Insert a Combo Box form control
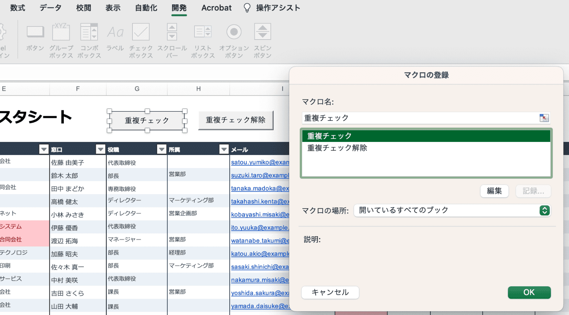The width and height of the screenshot is (569, 315). (x=89, y=40)
